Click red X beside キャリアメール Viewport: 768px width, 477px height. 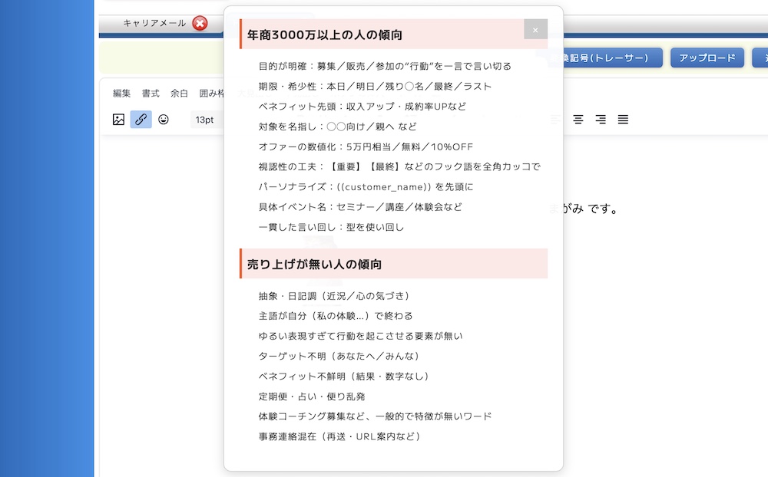pos(200,24)
